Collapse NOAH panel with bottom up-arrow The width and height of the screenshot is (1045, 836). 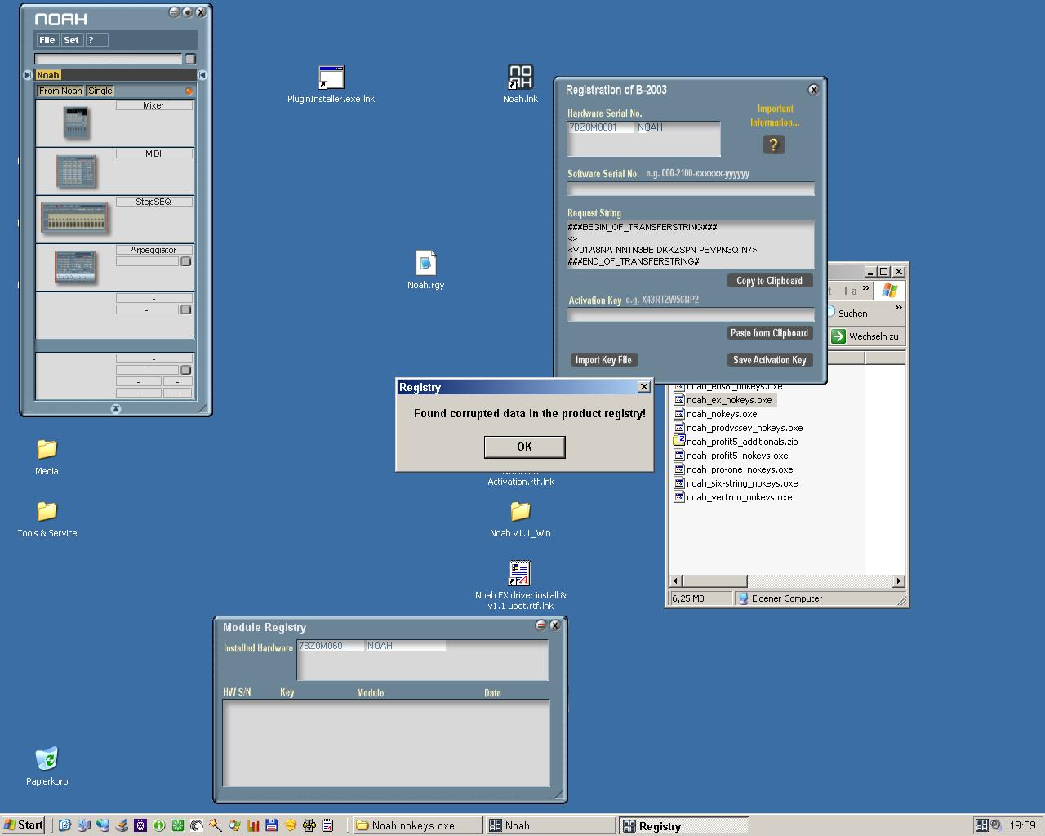pyautogui.click(x=115, y=408)
